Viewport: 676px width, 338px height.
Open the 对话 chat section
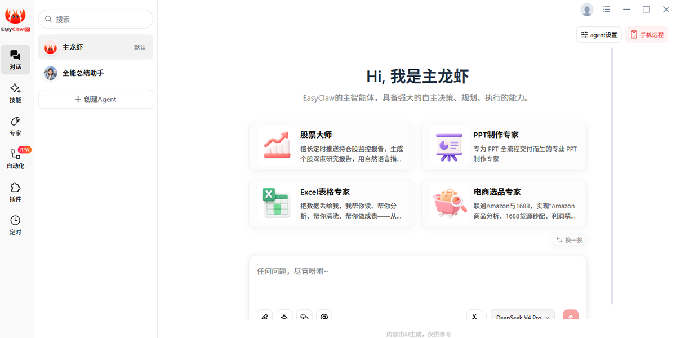coord(15,60)
